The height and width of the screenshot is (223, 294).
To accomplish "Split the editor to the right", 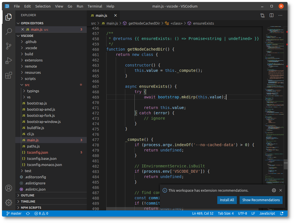I will click(x=271, y=15).
